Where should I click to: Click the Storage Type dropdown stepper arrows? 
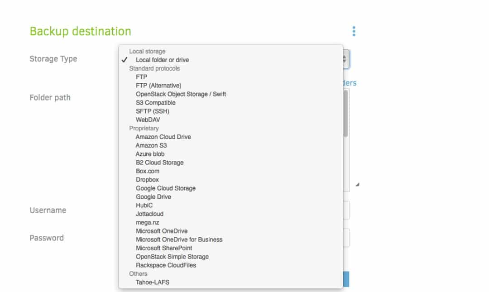[345, 59]
